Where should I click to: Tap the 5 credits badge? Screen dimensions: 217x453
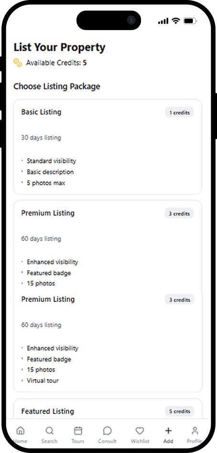(x=180, y=411)
